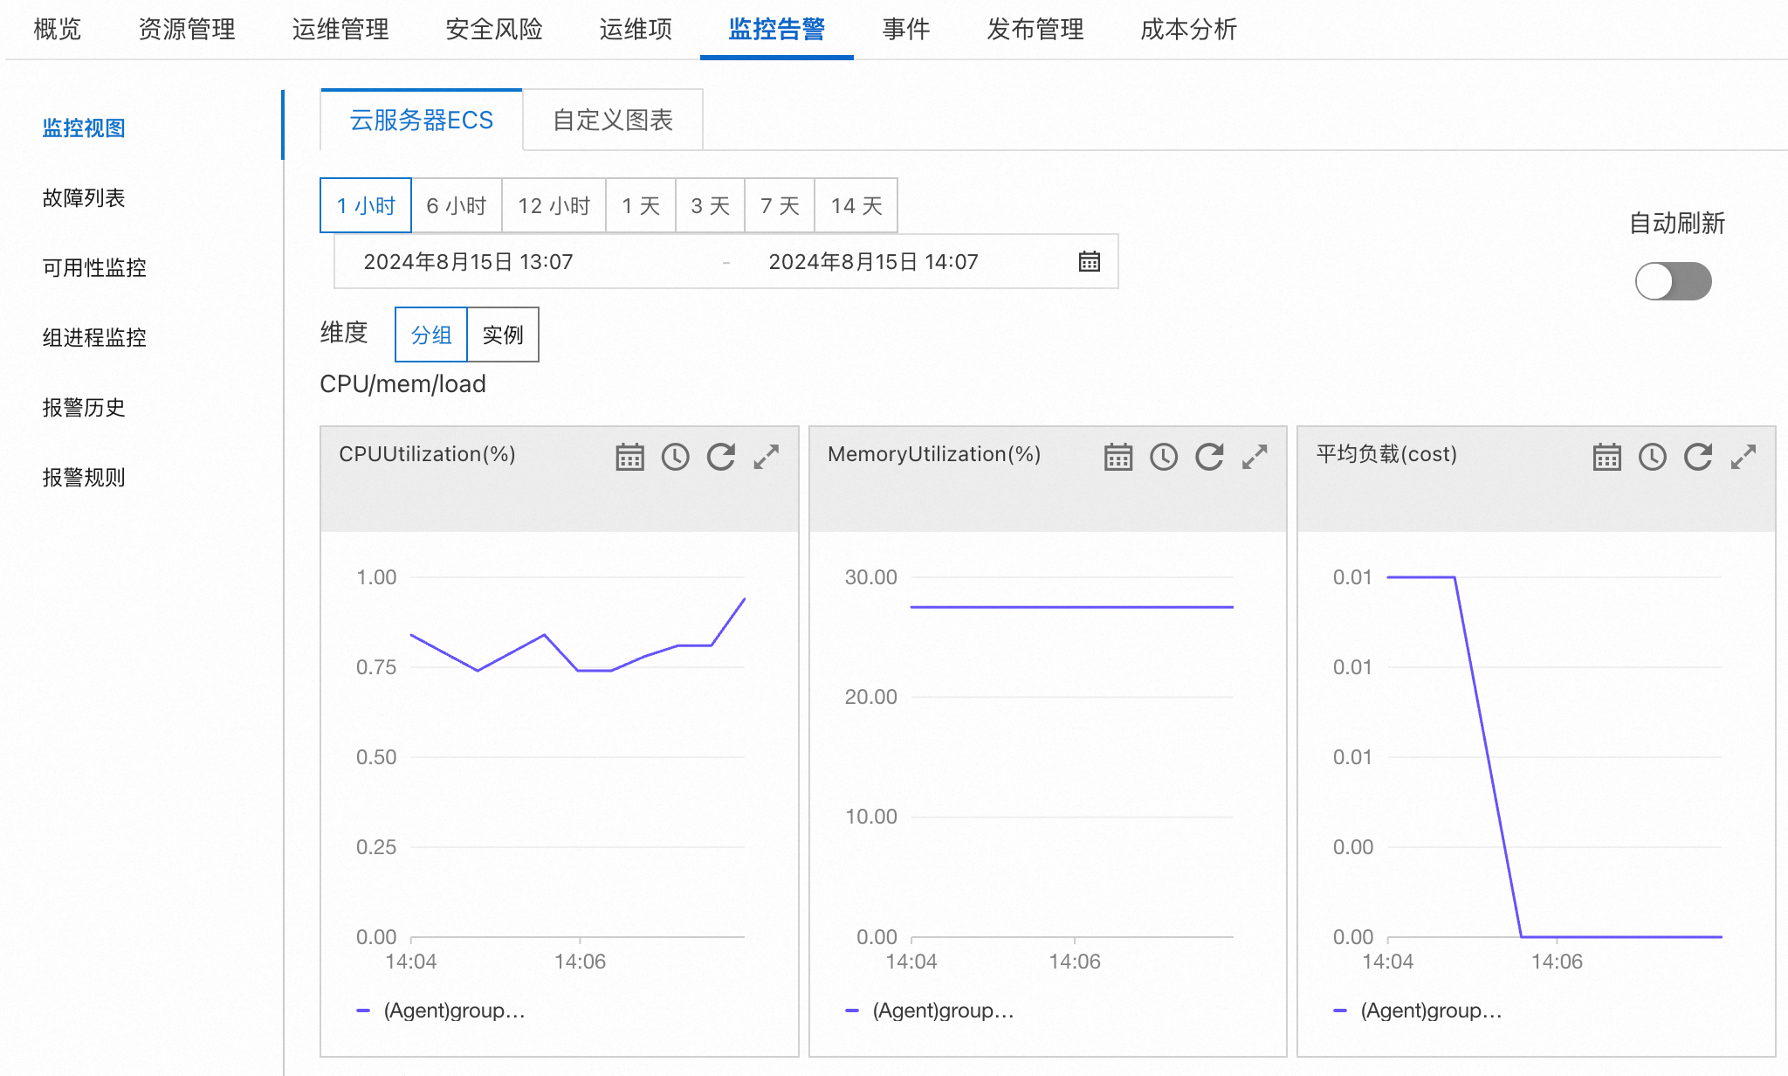Select the 14 天 time range

click(856, 205)
